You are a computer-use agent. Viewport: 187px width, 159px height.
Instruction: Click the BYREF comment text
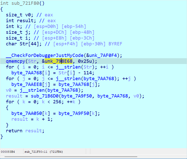tap(115, 44)
